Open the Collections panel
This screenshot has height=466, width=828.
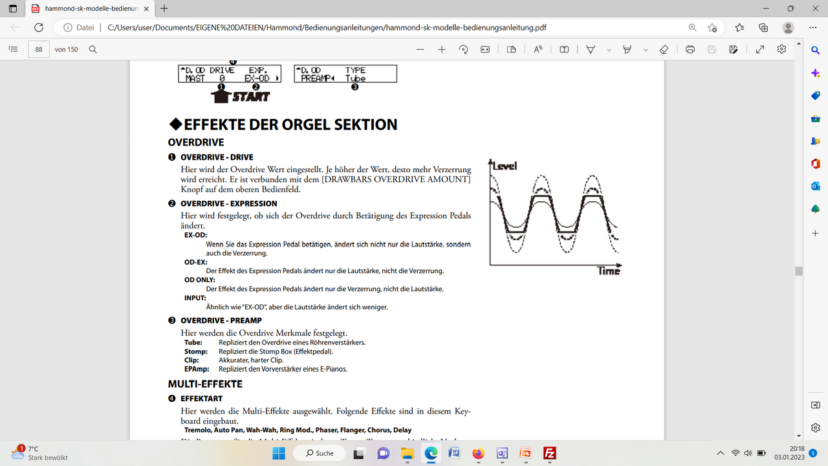point(764,28)
